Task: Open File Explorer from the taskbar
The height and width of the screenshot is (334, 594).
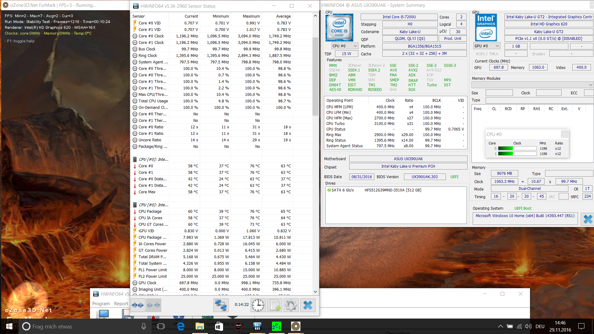Action: click(200, 326)
